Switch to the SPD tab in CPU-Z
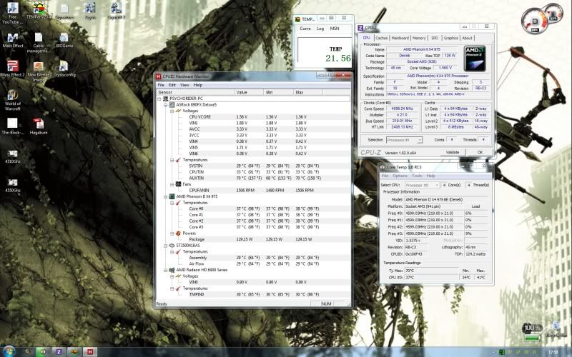Viewport: 572px width, 357px height. [435, 38]
